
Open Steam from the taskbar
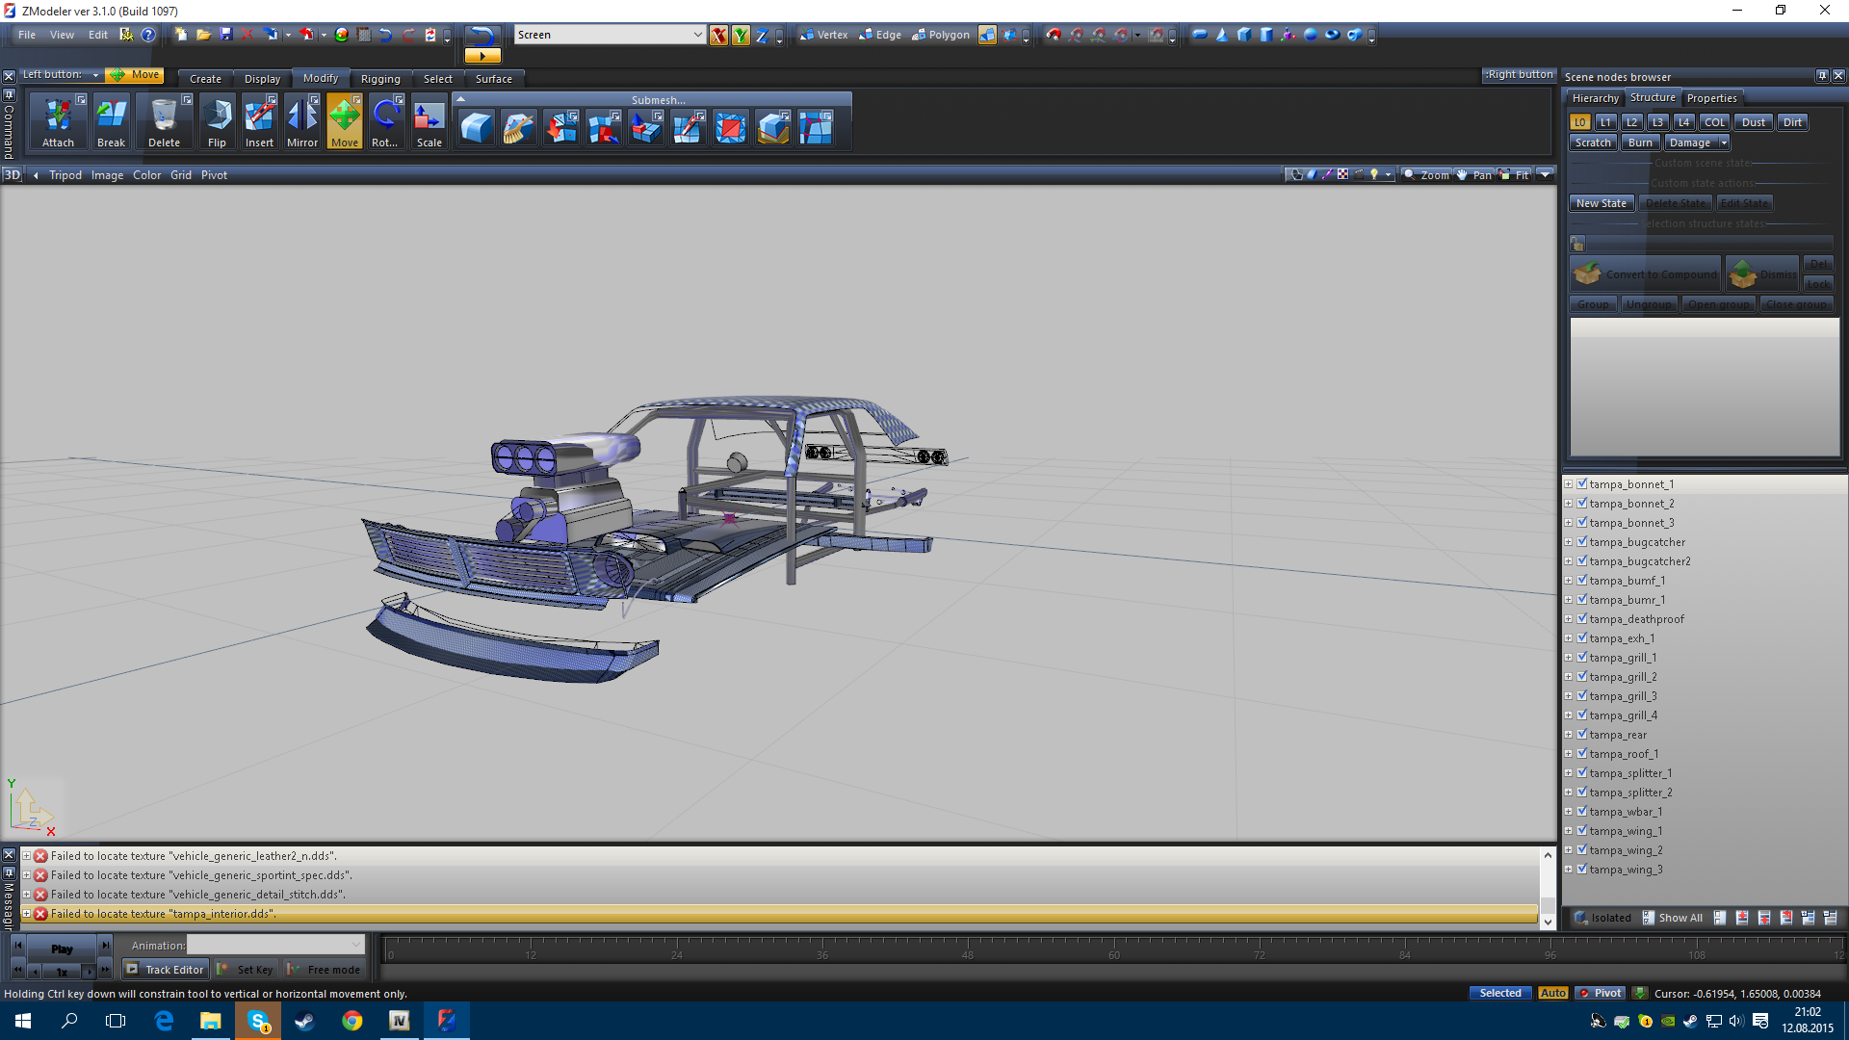click(x=305, y=1021)
